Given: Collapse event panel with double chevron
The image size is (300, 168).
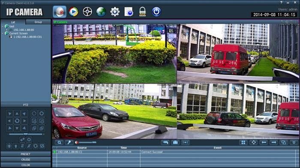Looking at the screenshot, I should (294, 142).
